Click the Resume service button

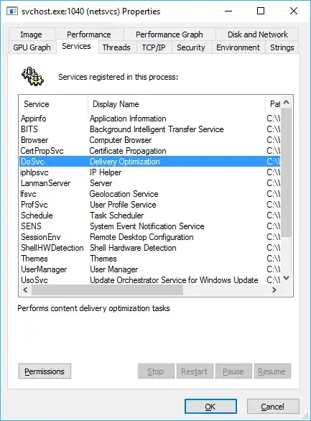point(272,371)
